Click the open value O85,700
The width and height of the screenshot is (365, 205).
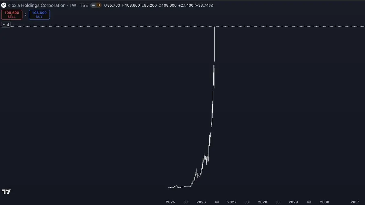pos(112,5)
